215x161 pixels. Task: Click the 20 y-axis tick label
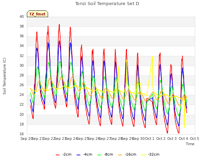pyautogui.click(x=21, y=115)
